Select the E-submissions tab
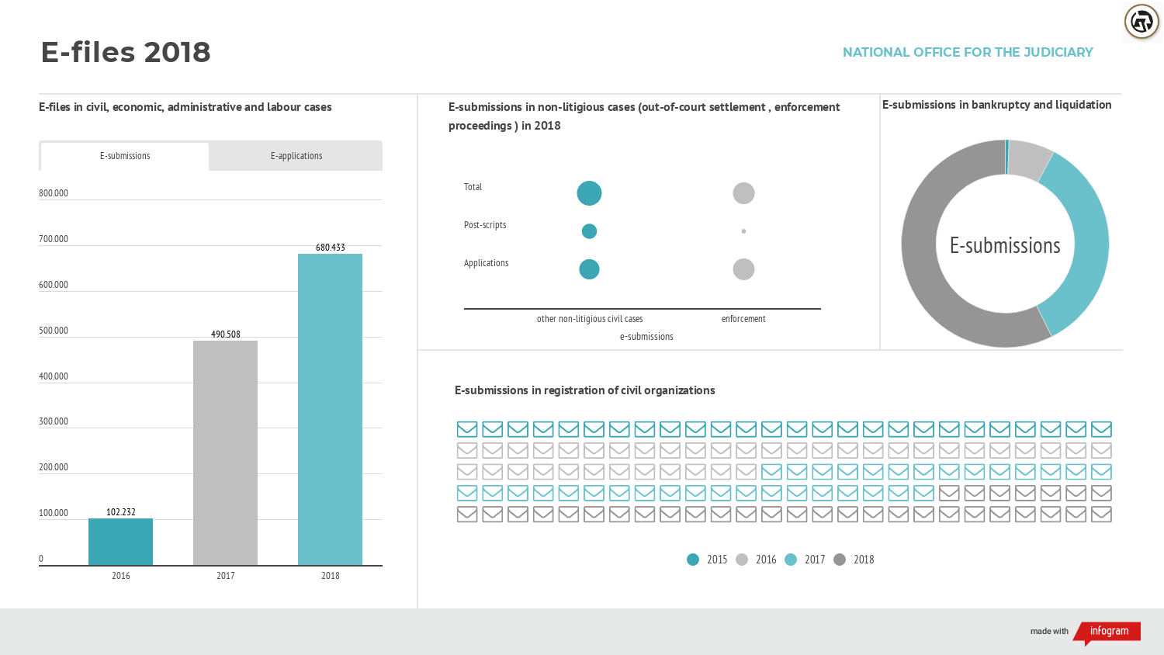Viewport: 1164px width, 655px height. (x=125, y=156)
